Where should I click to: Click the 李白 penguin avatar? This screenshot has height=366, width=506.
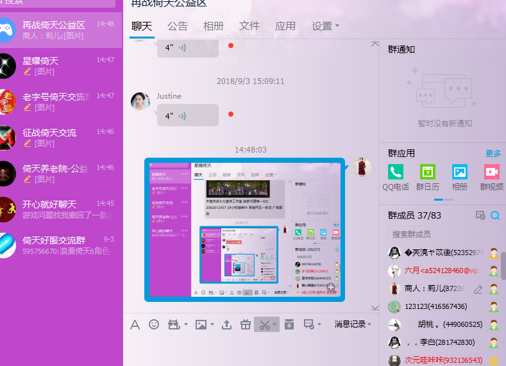pyautogui.click(x=394, y=342)
